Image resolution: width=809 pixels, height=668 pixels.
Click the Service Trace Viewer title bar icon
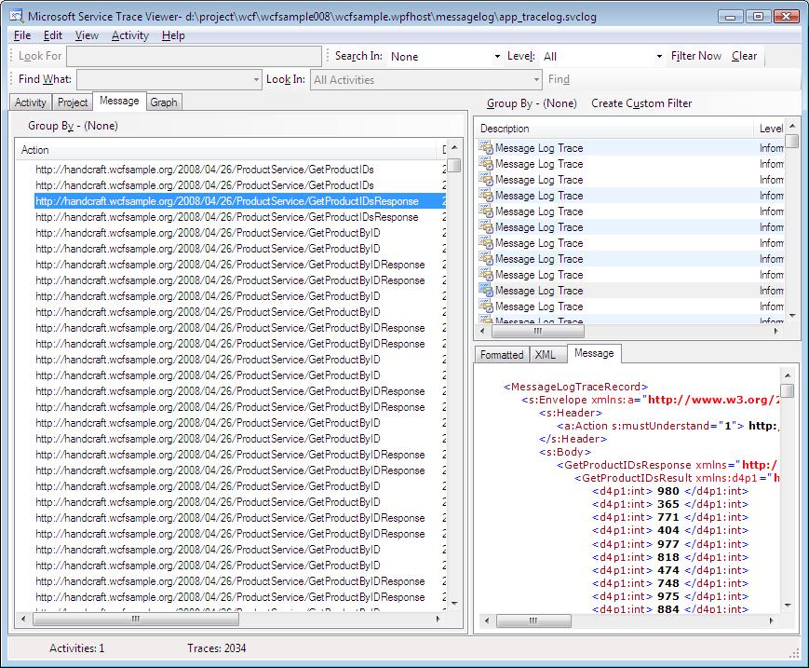coord(17,16)
